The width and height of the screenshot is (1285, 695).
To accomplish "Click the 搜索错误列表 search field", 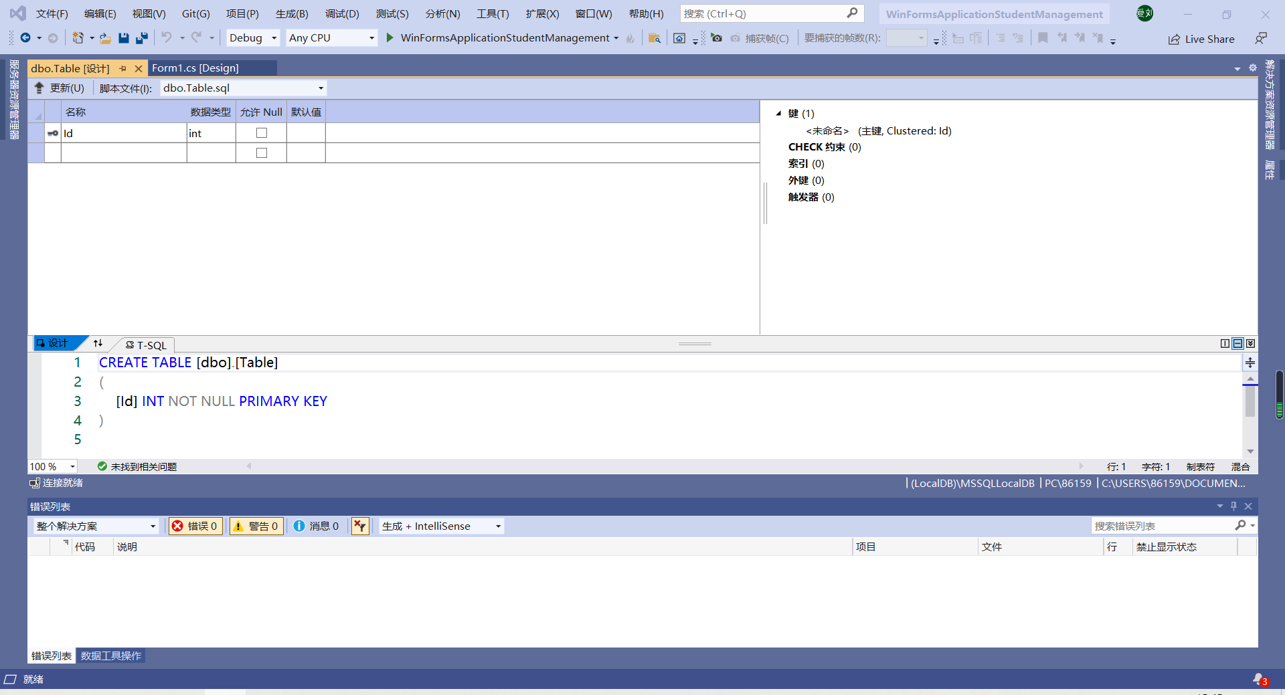I will click(x=1165, y=526).
